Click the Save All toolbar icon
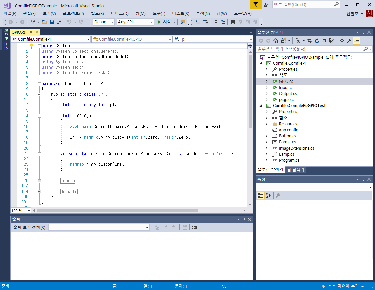 point(59,22)
